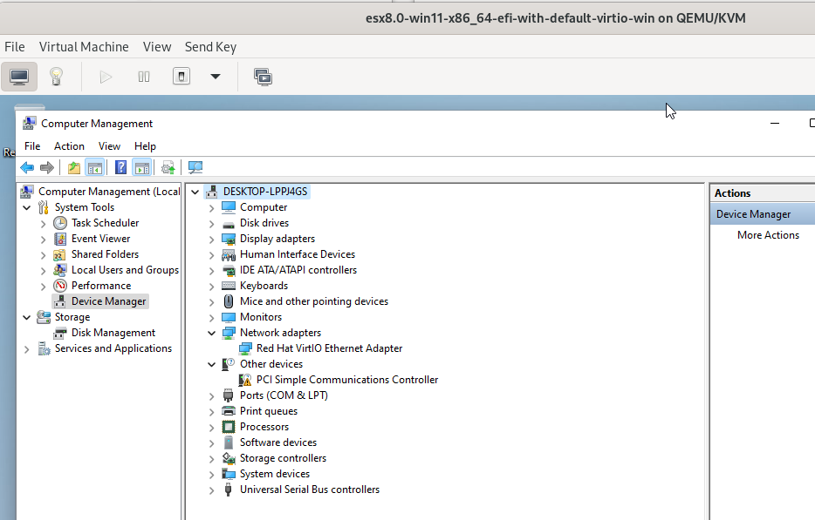Image resolution: width=815 pixels, height=520 pixels.
Task: Click the System devices icon
Action: coord(228,474)
